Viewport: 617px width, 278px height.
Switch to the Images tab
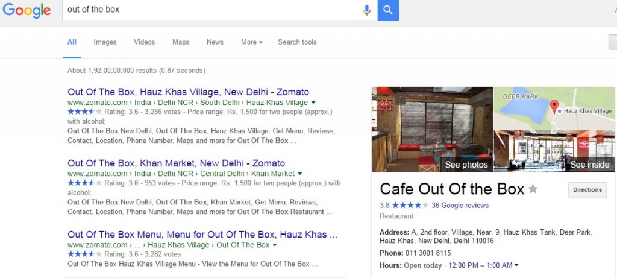pos(105,42)
